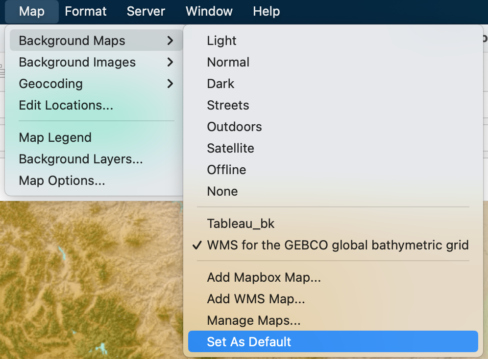Click Manage Maps option
This screenshot has width=488, height=359.
[253, 320]
